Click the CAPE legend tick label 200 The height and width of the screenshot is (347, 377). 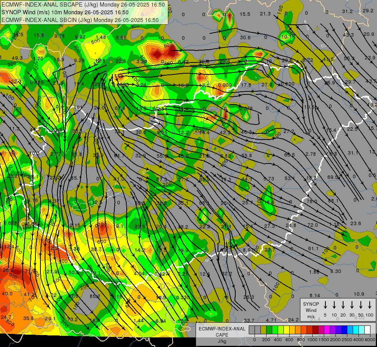266,340
